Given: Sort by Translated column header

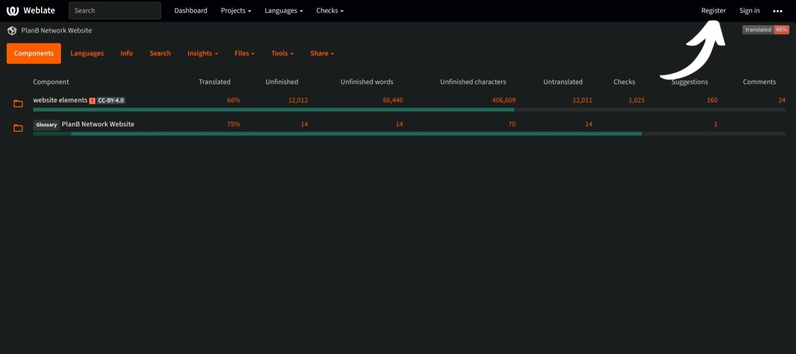Looking at the screenshot, I should (x=215, y=82).
